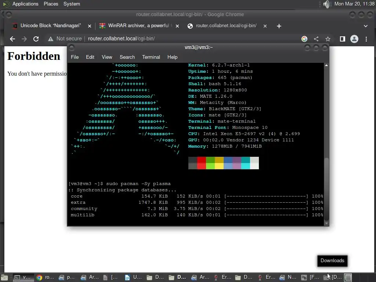
Task: Click the 'Shell: bash 5.1.16' line
Action: pos(214,84)
